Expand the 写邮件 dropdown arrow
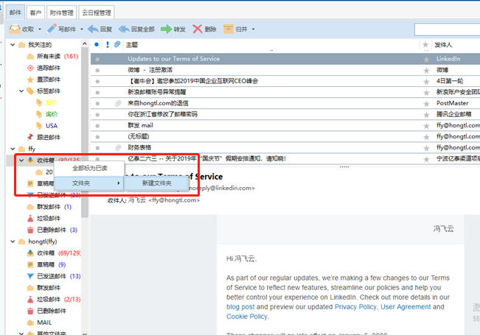The width and height of the screenshot is (480, 335). pos(80,29)
